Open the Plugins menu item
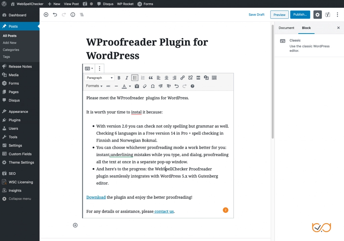The height and width of the screenshot is (241, 344). pos(20,120)
